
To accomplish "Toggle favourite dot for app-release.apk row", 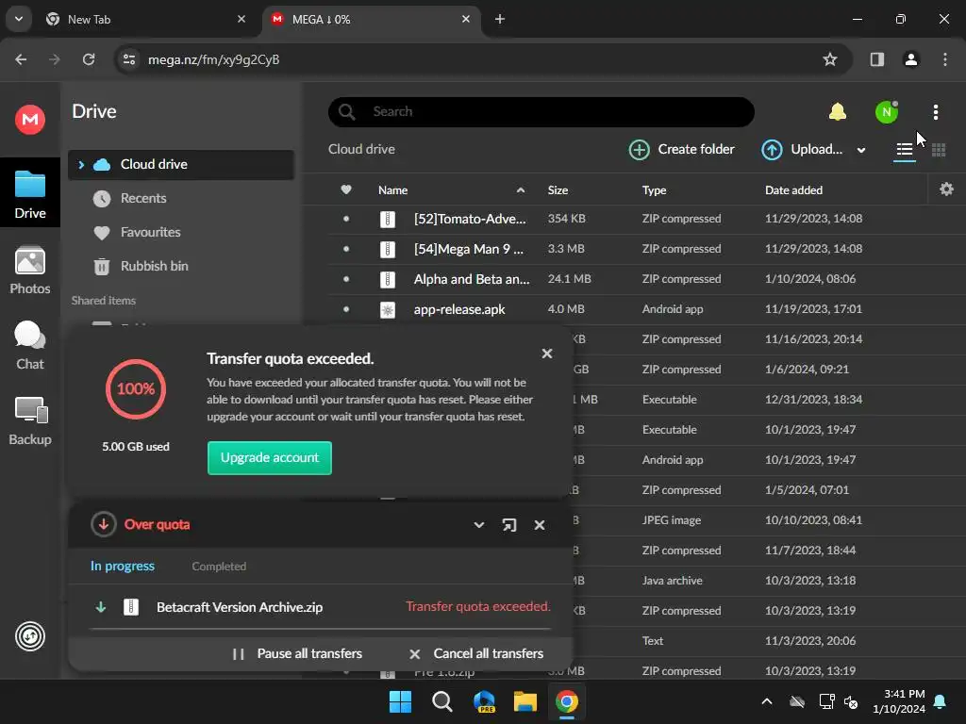I will (346, 309).
